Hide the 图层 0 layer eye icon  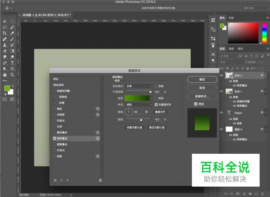[221, 129]
